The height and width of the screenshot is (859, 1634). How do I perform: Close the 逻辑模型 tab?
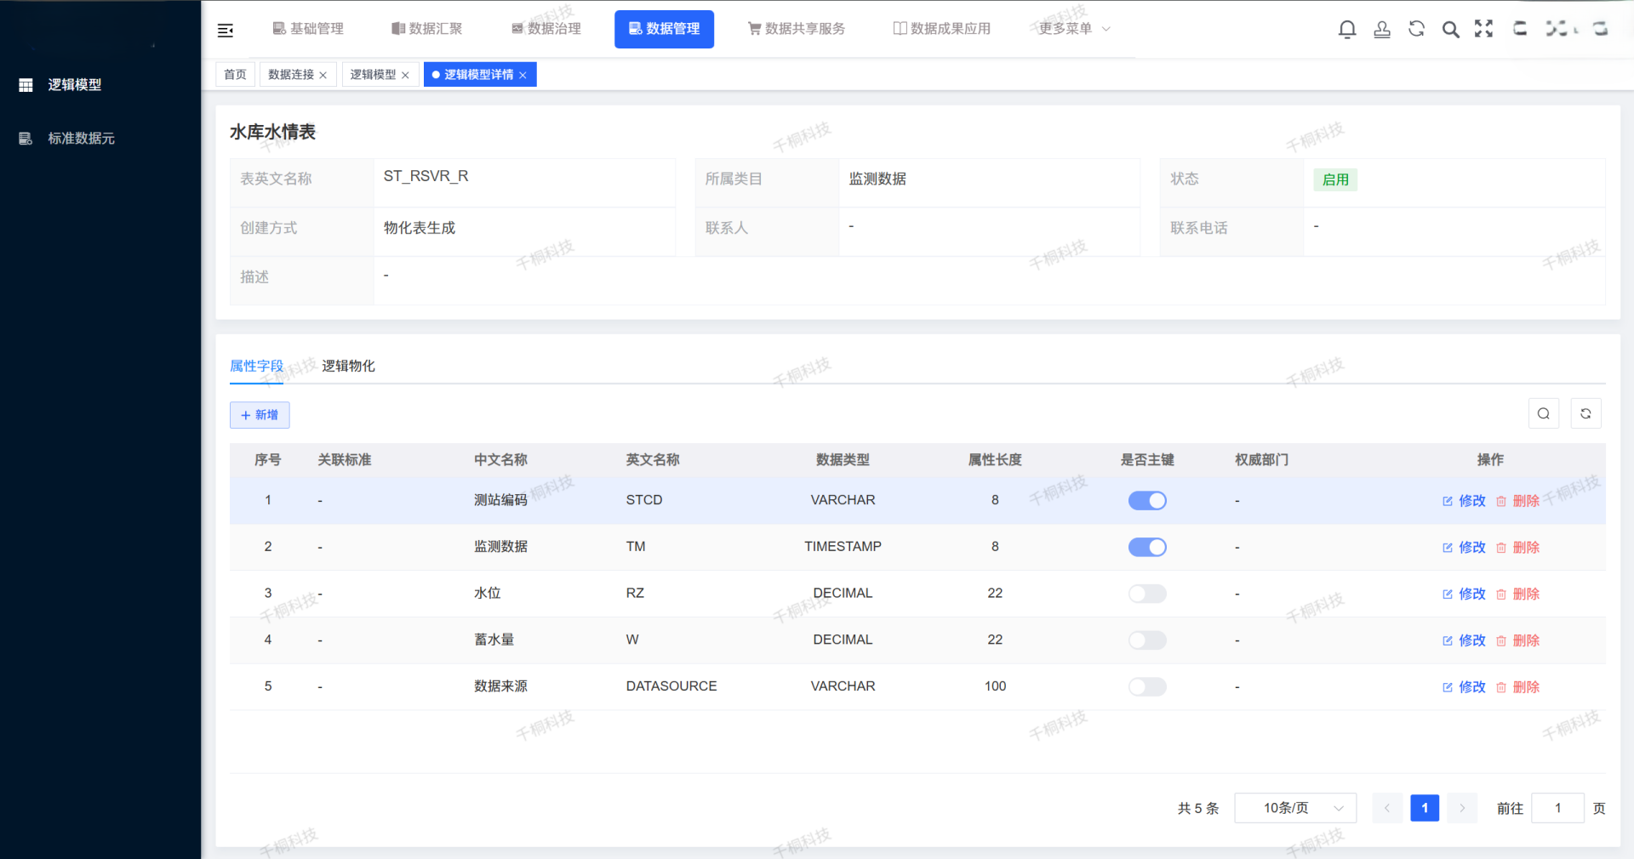click(405, 75)
